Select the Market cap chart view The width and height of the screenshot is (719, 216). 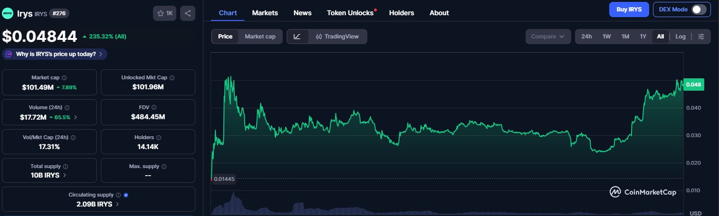[x=260, y=37]
